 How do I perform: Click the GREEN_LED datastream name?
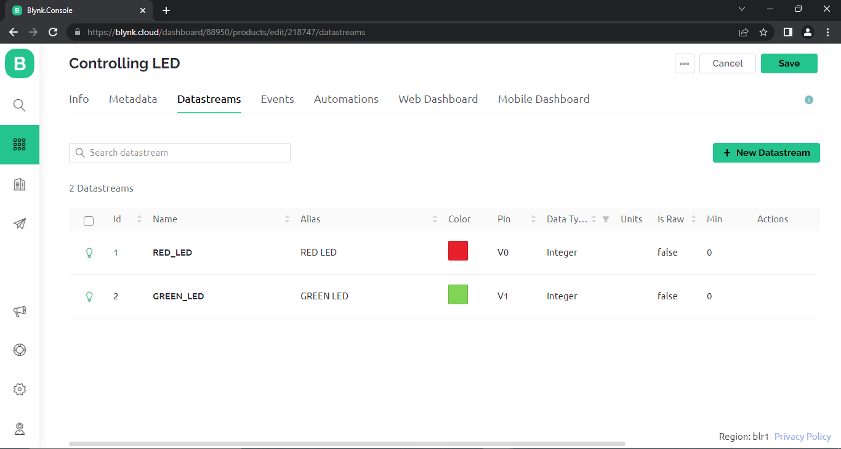[x=179, y=296]
